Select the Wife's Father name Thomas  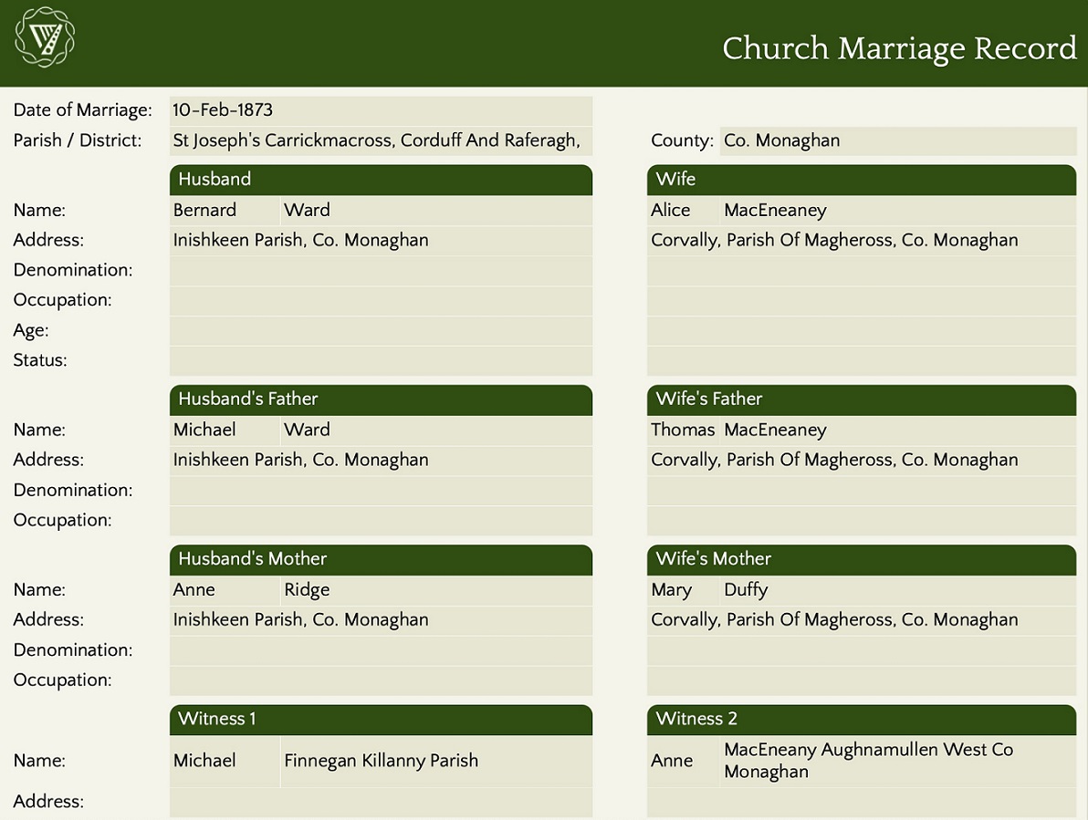682,431
